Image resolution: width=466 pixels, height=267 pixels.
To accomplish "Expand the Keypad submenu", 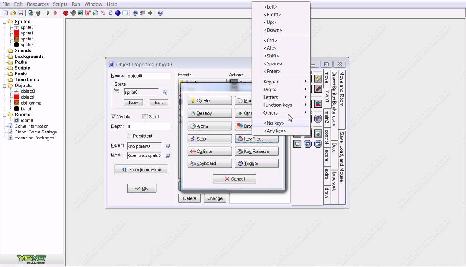I will point(281,82).
